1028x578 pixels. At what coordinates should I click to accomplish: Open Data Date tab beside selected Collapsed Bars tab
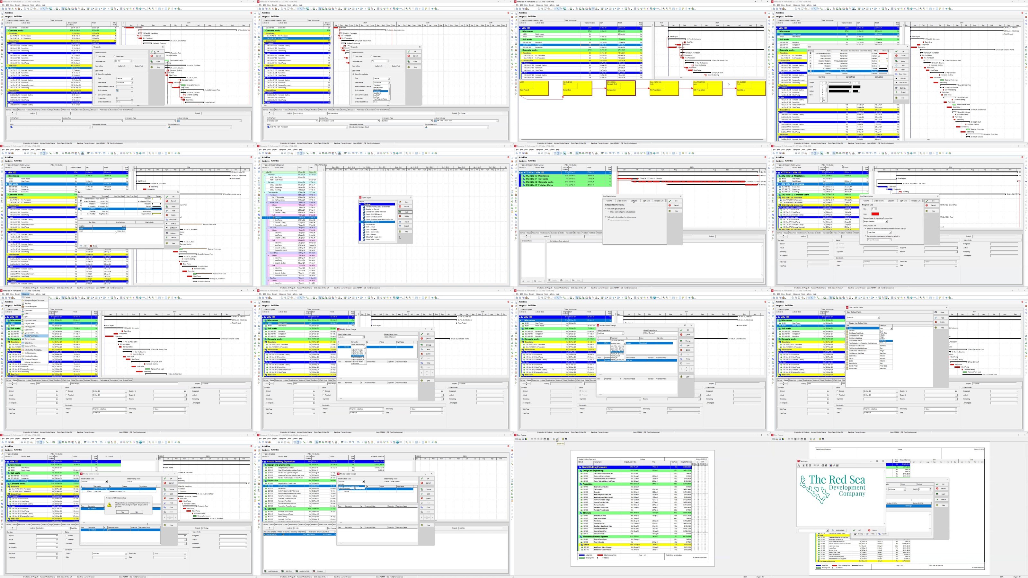(x=634, y=201)
